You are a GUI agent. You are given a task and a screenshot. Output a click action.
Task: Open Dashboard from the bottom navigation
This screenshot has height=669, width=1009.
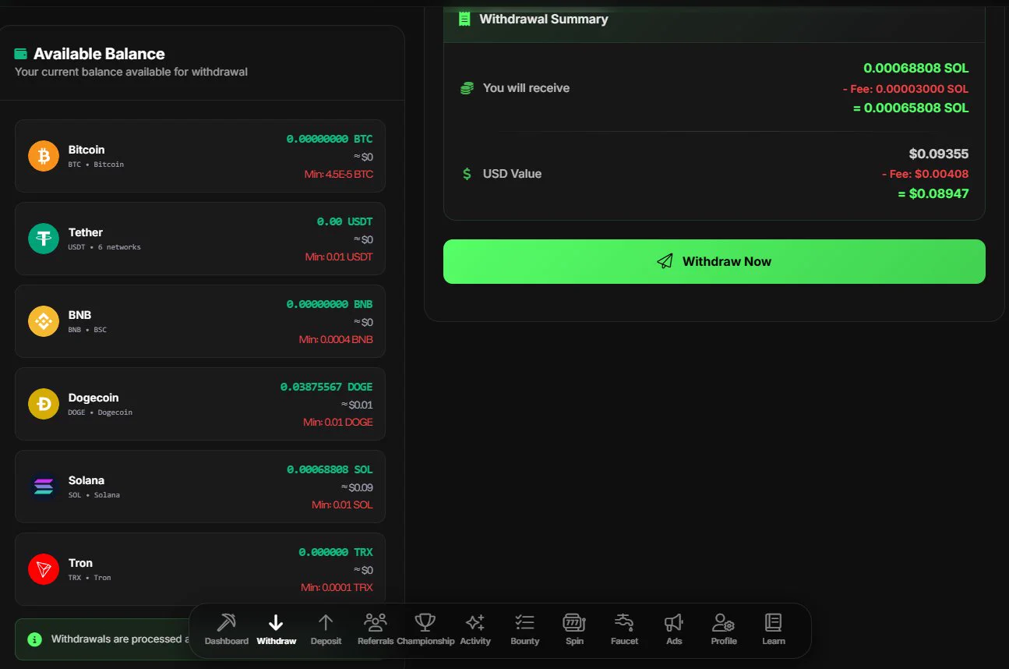click(x=227, y=630)
